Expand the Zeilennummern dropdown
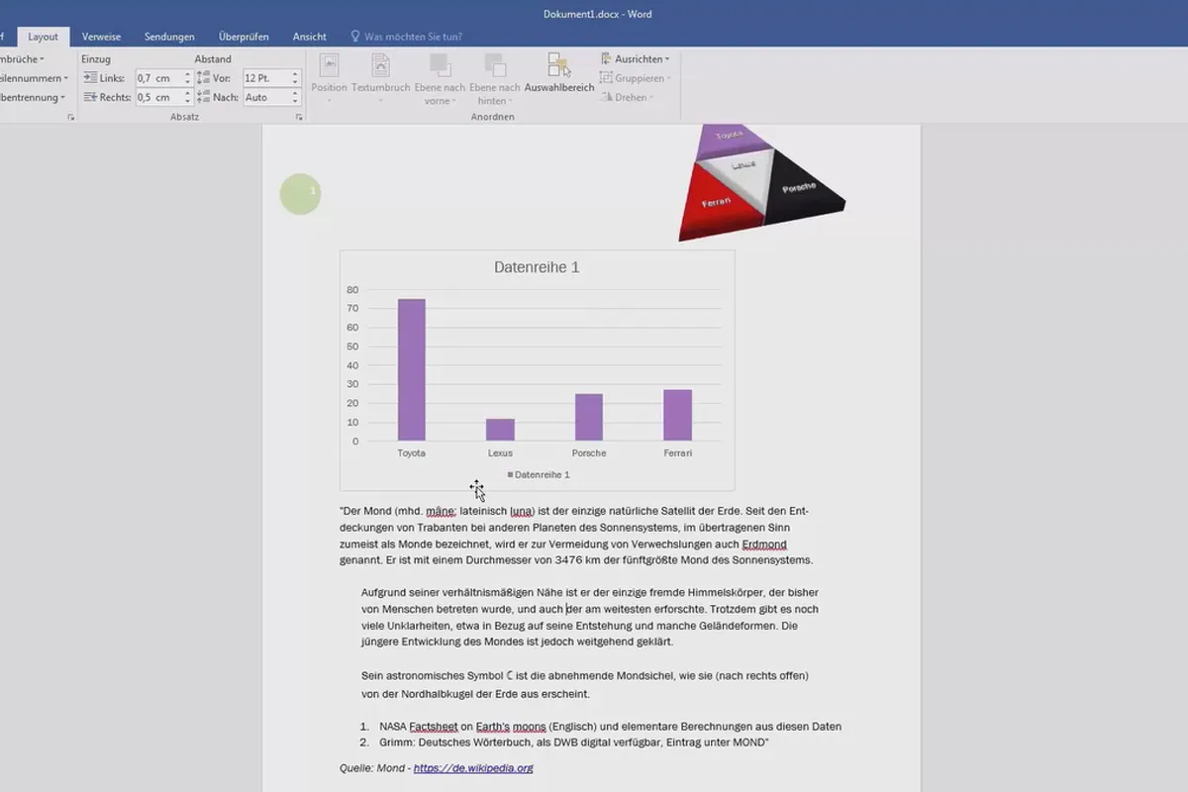The height and width of the screenshot is (792, 1188). (x=35, y=78)
